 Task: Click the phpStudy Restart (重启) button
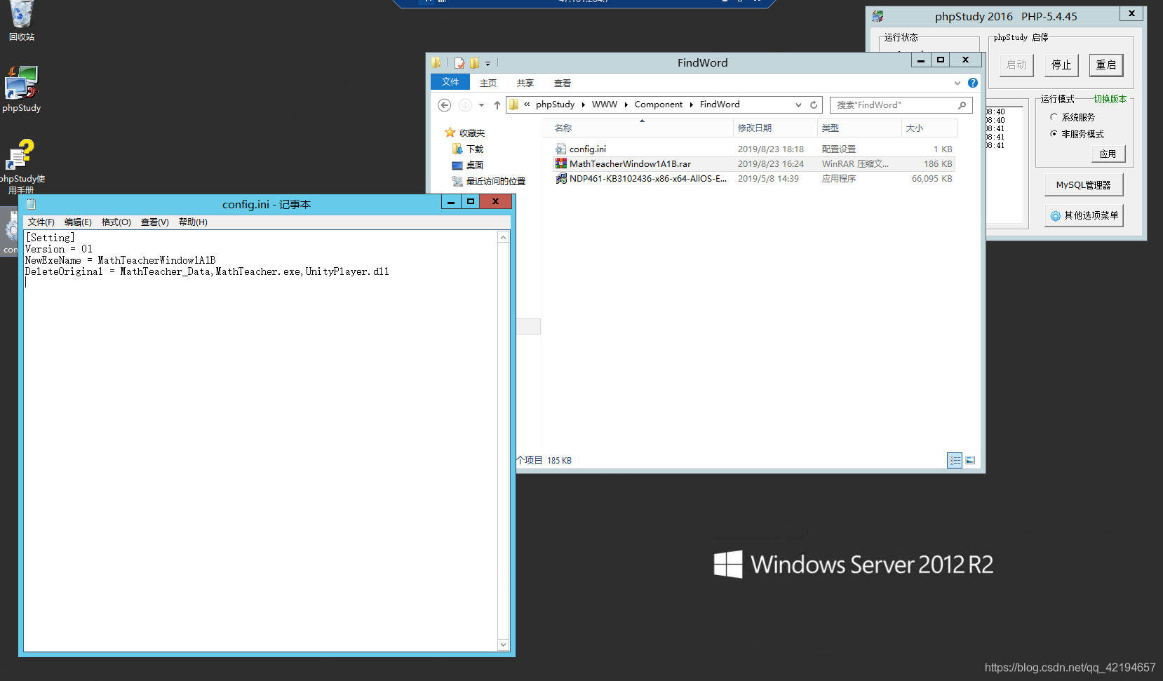pos(1106,65)
